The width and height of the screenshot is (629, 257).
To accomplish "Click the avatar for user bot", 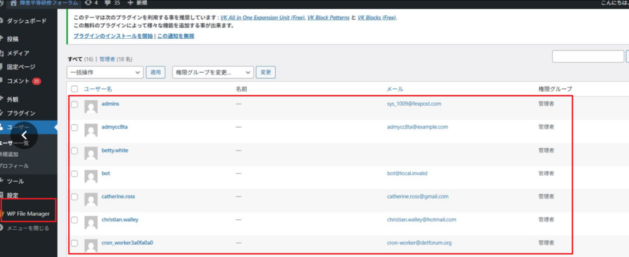I will (x=91, y=176).
